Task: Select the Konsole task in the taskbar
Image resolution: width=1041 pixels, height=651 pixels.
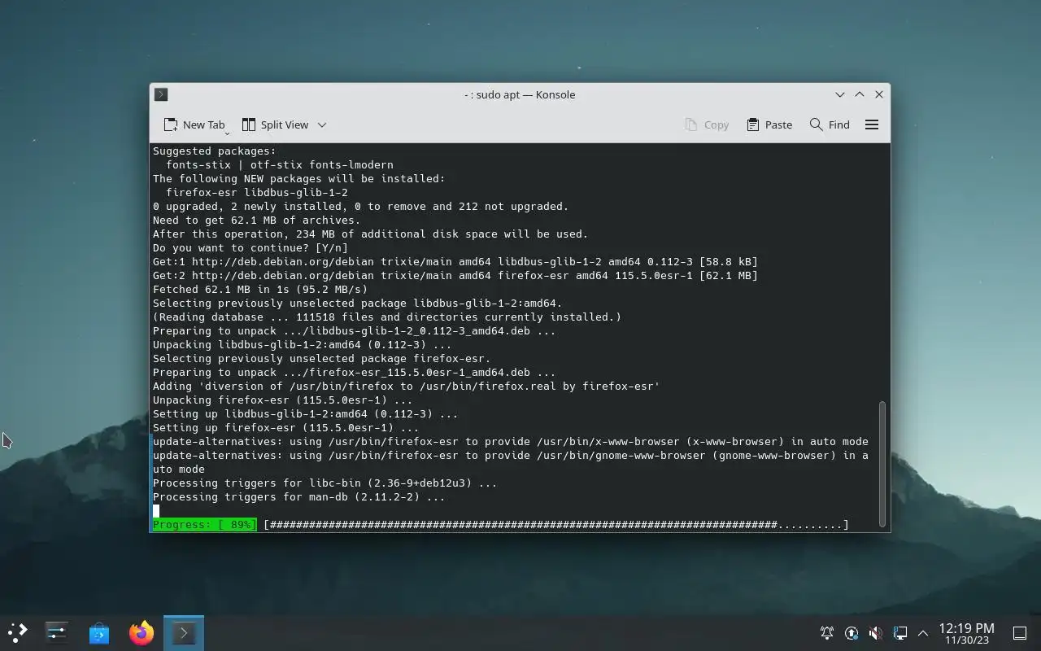Action: tap(184, 632)
